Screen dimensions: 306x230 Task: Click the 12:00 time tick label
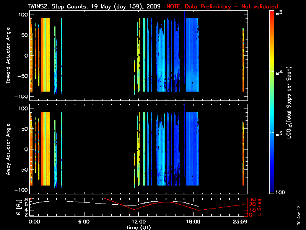[138, 222]
